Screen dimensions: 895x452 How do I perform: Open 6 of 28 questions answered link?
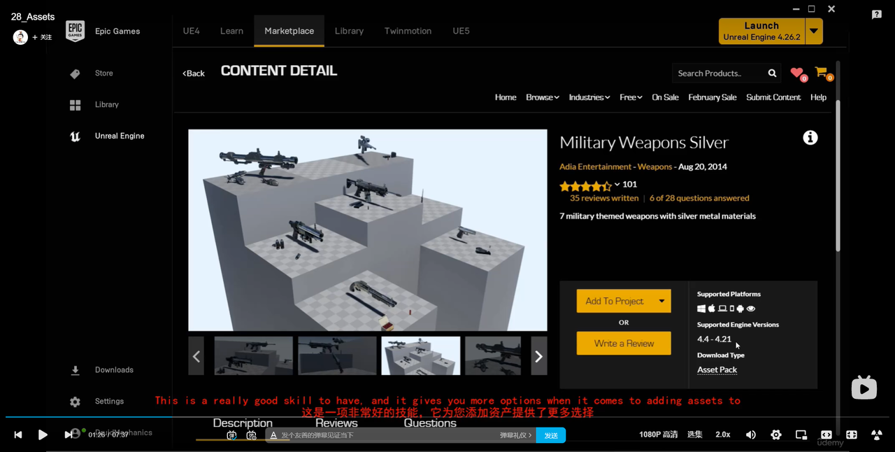tap(699, 199)
